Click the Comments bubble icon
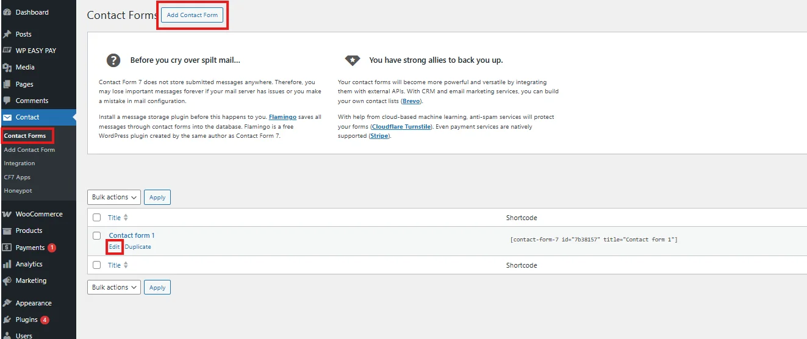Image resolution: width=807 pixels, height=339 pixels. [7, 101]
